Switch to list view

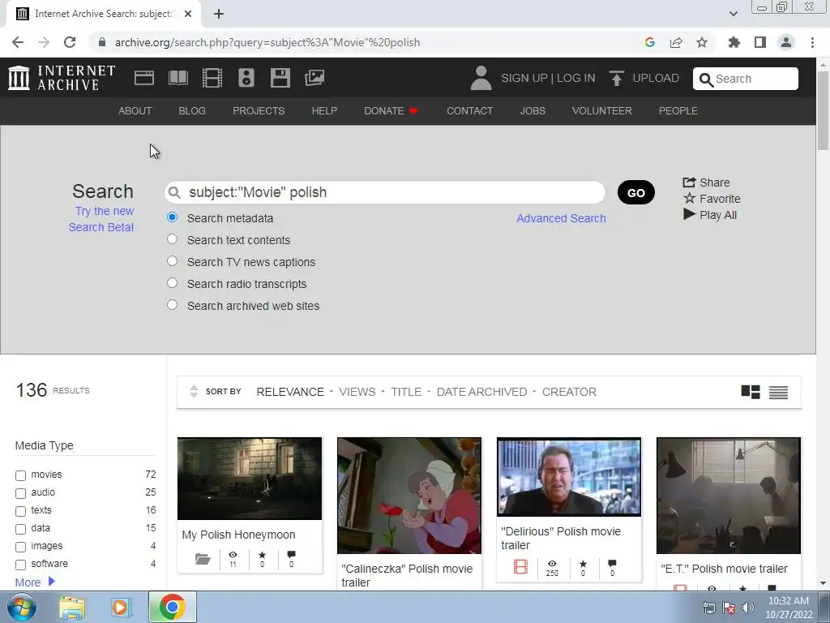tap(778, 392)
